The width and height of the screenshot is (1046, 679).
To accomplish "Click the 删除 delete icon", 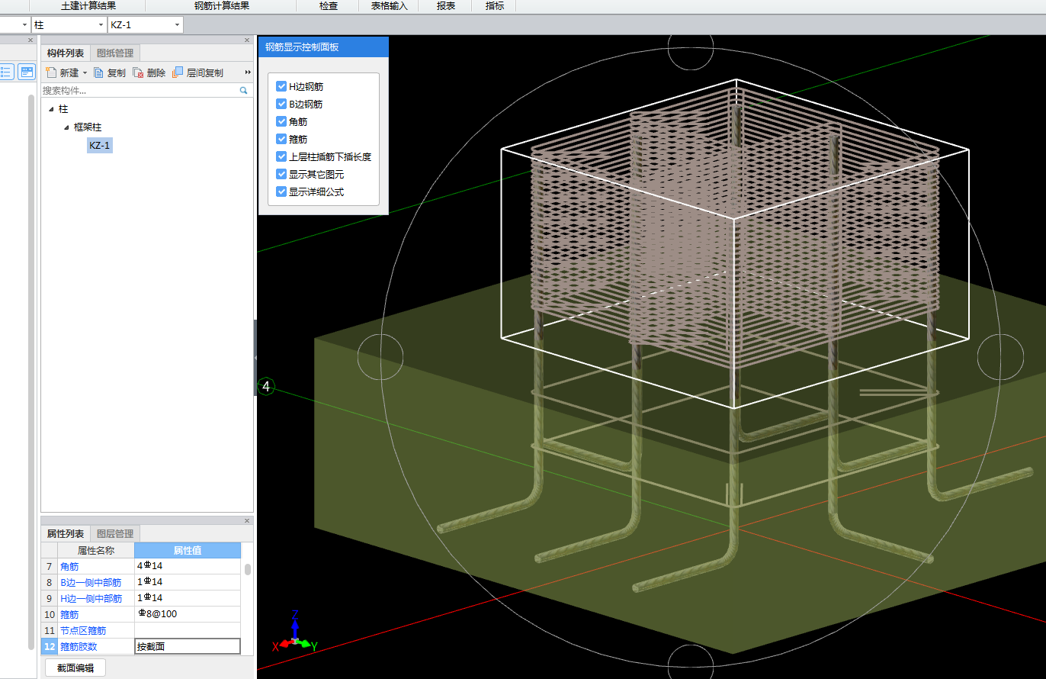I will click(x=138, y=72).
